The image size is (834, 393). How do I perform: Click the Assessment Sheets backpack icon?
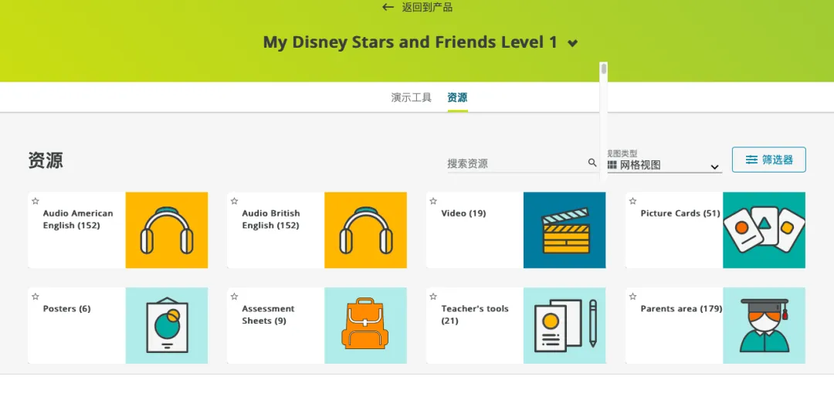click(x=366, y=325)
